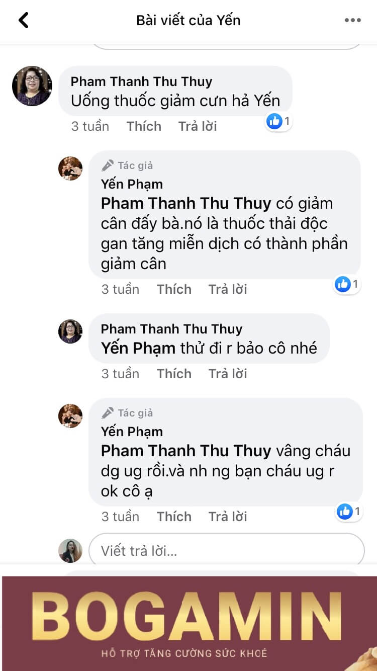Tap the user avatar next to the Viết trả lời field
The height and width of the screenshot is (671, 377).
coord(70,550)
